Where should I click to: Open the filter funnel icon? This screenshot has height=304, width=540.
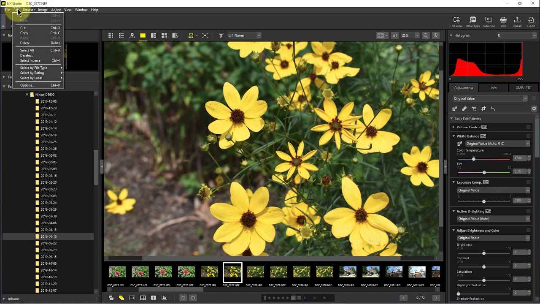coord(221,35)
